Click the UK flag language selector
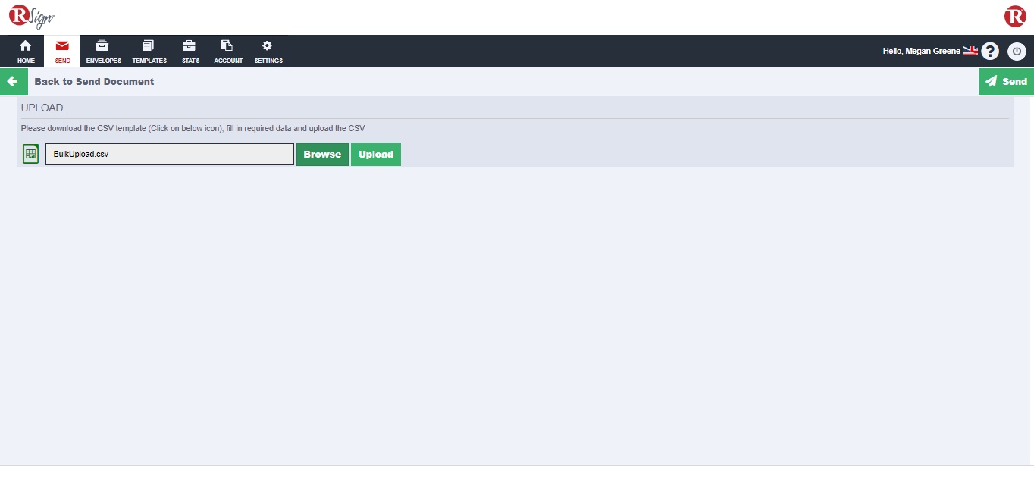This screenshot has width=1034, height=479. [970, 52]
